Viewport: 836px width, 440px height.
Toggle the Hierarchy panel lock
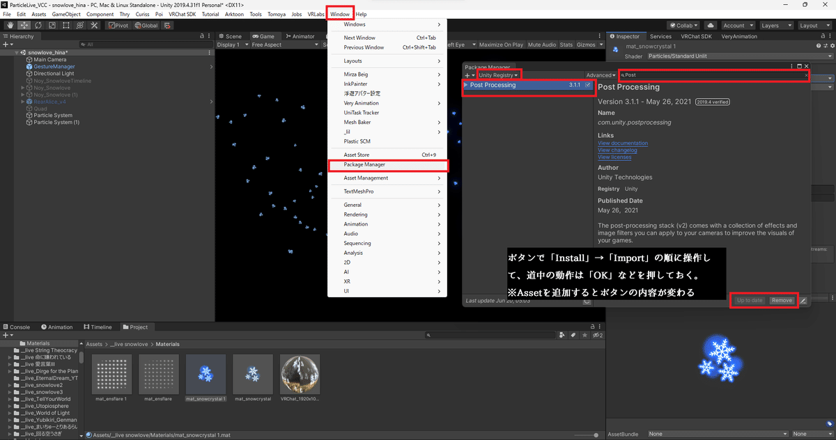click(203, 36)
